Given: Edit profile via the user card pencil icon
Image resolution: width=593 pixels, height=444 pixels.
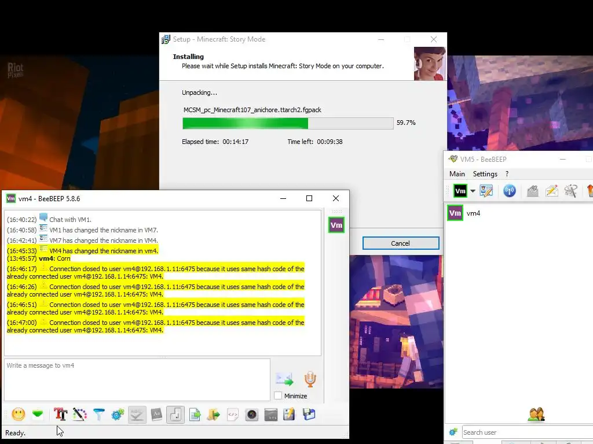Looking at the screenshot, I should pos(486,191).
